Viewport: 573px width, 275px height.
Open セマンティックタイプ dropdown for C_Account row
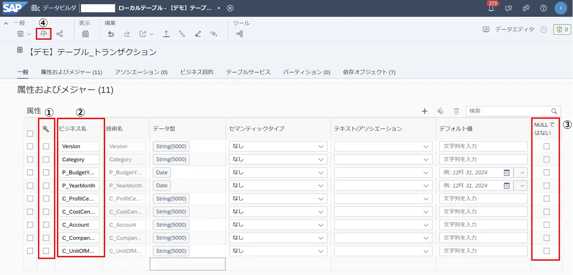tap(278, 225)
